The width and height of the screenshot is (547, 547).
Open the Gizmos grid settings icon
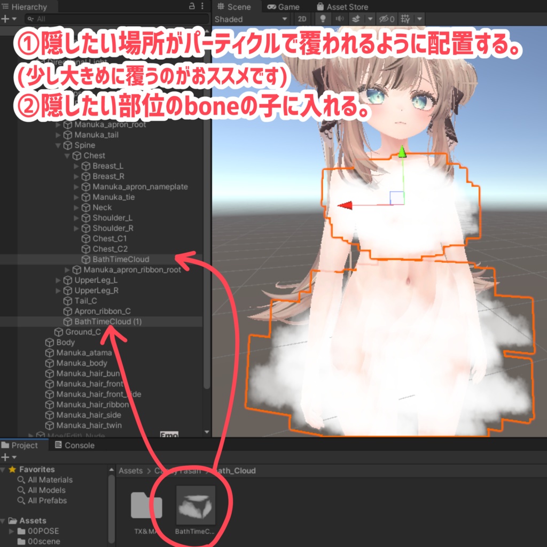pos(405,19)
